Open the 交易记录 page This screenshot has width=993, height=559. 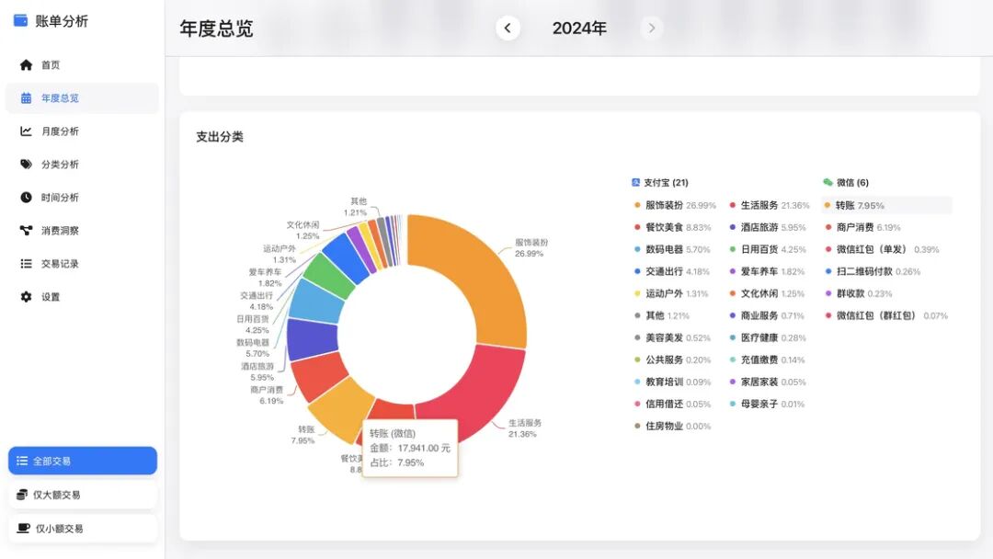click(83, 263)
